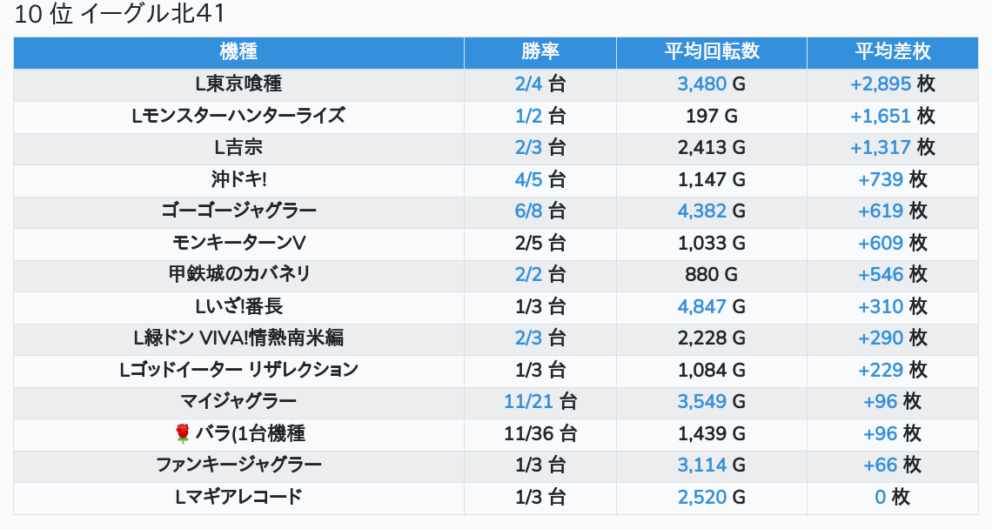Click the +739 difference for 沖ドキ!
The height and width of the screenshot is (529, 992).
click(x=881, y=179)
